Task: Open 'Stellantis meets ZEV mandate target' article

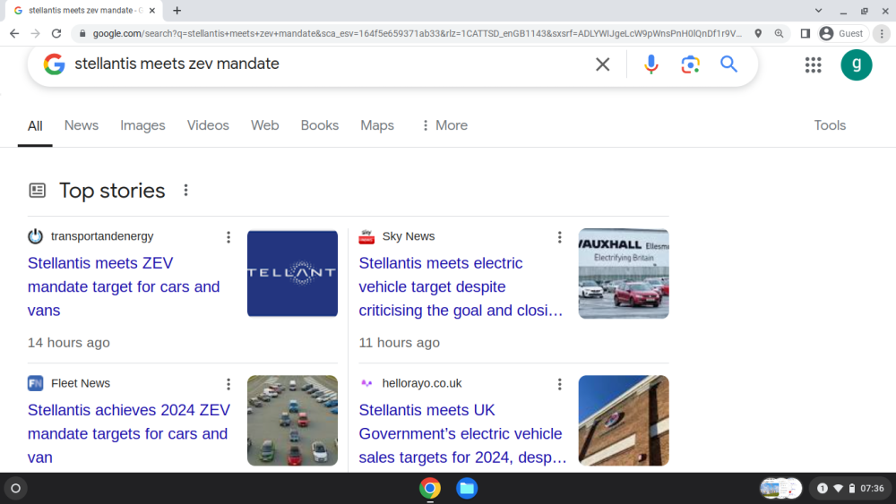Action: [x=124, y=286]
